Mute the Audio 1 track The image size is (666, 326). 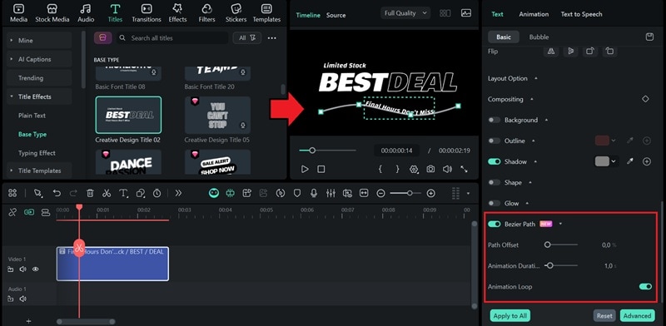click(22, 299)
